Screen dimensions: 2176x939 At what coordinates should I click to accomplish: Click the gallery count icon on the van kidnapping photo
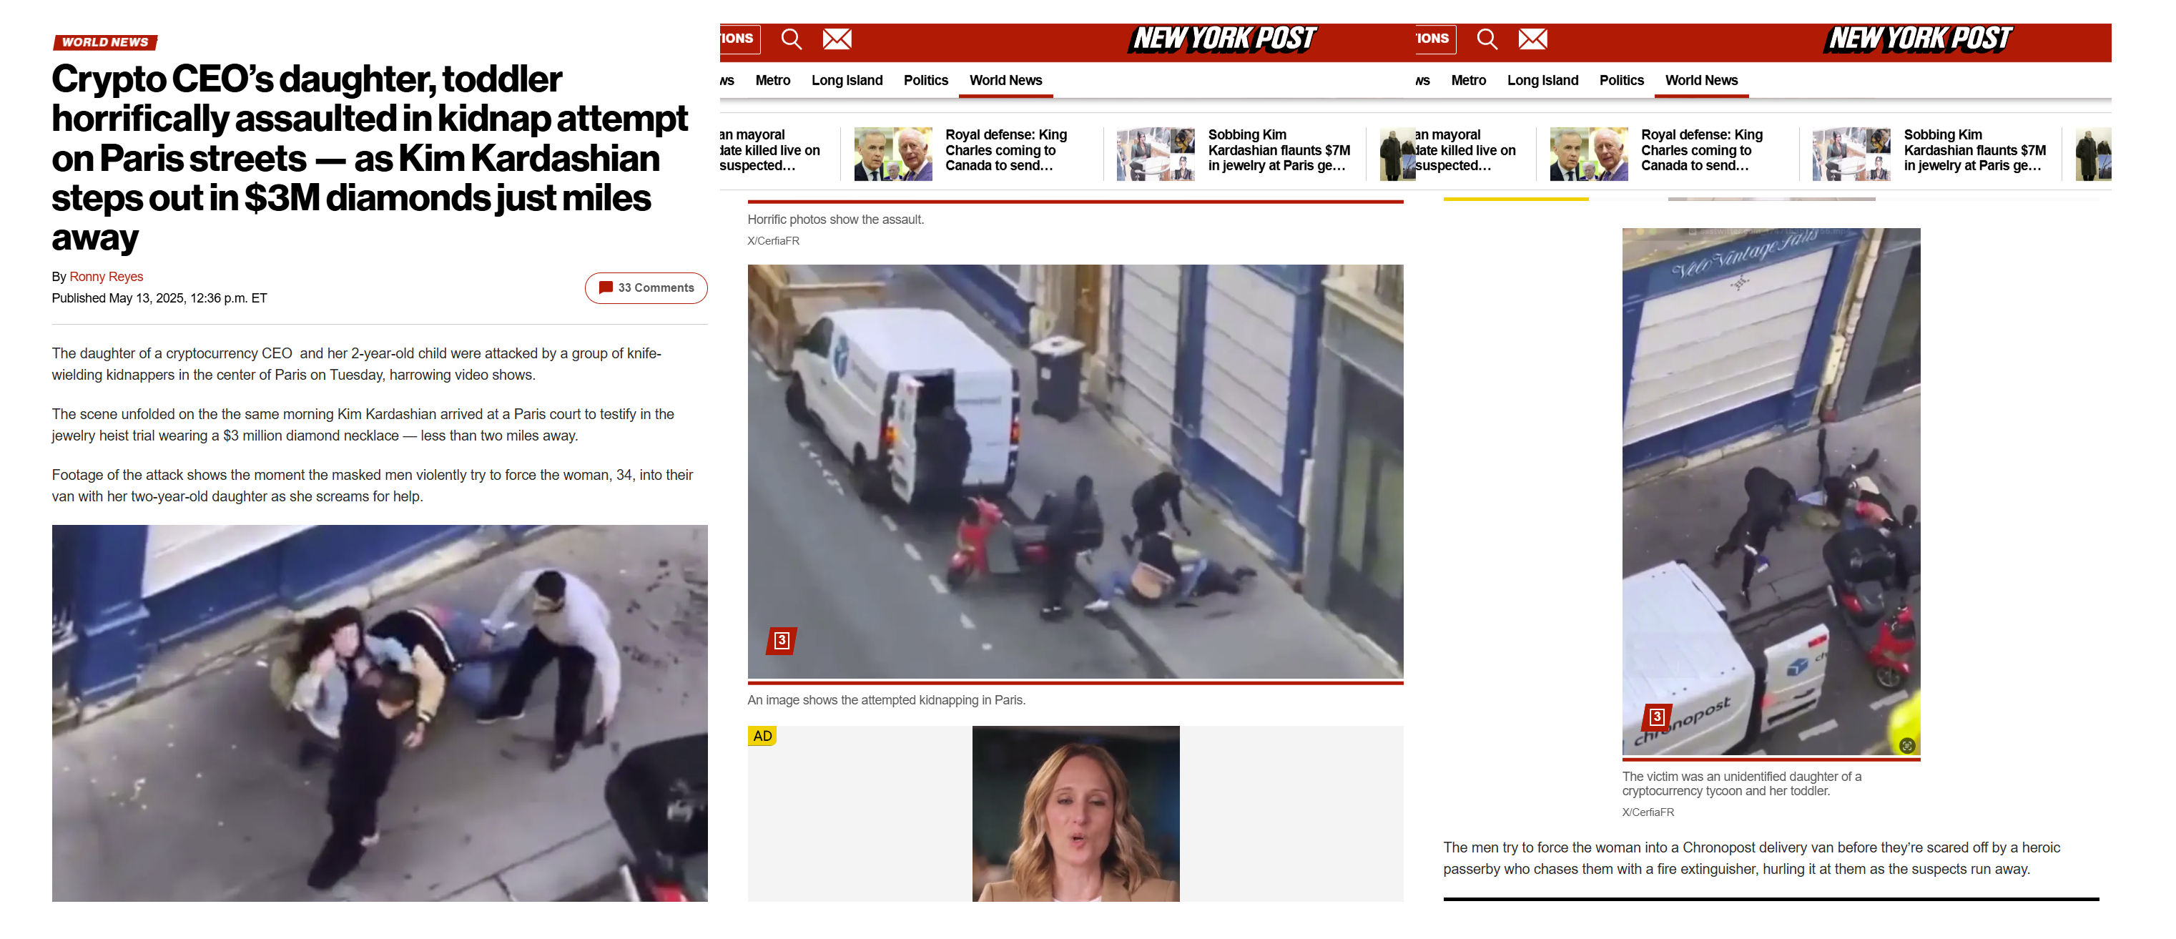[x=782, y=641]
